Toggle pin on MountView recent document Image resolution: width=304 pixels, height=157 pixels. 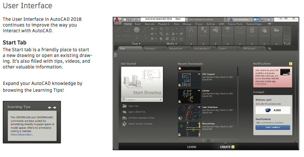[199, 123]
